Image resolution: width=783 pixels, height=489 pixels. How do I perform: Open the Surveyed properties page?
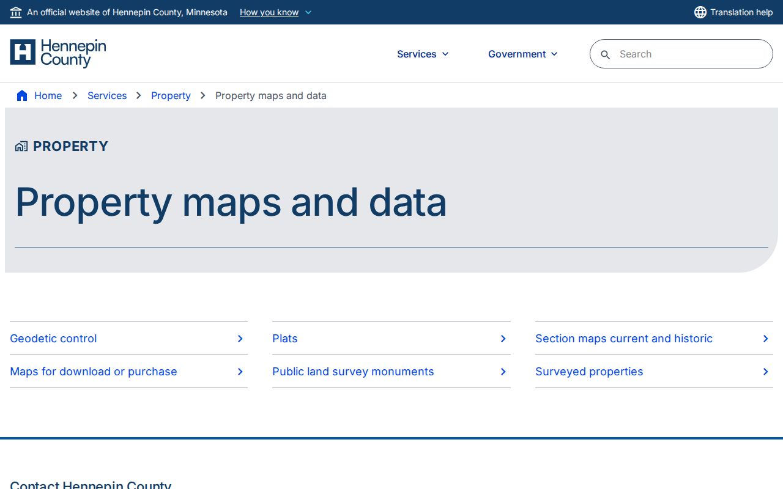[654, 372]
